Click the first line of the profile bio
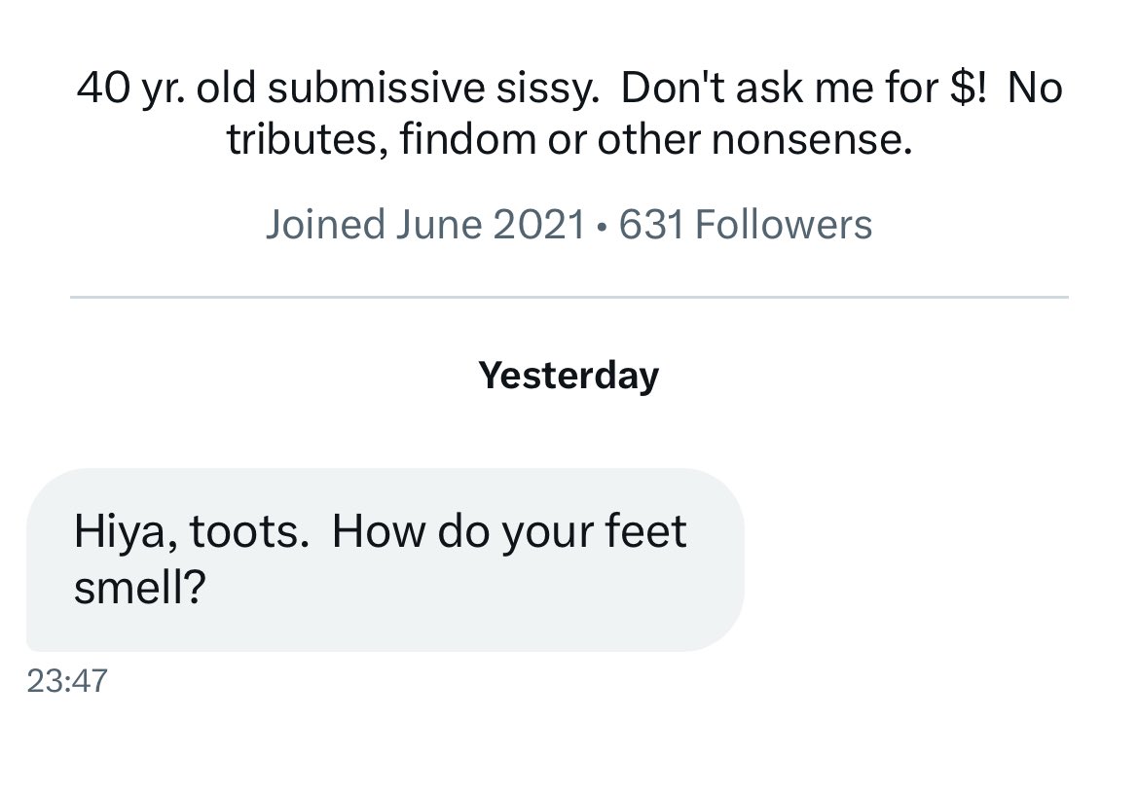The image size is (1138, 793). tap(569, 90)
